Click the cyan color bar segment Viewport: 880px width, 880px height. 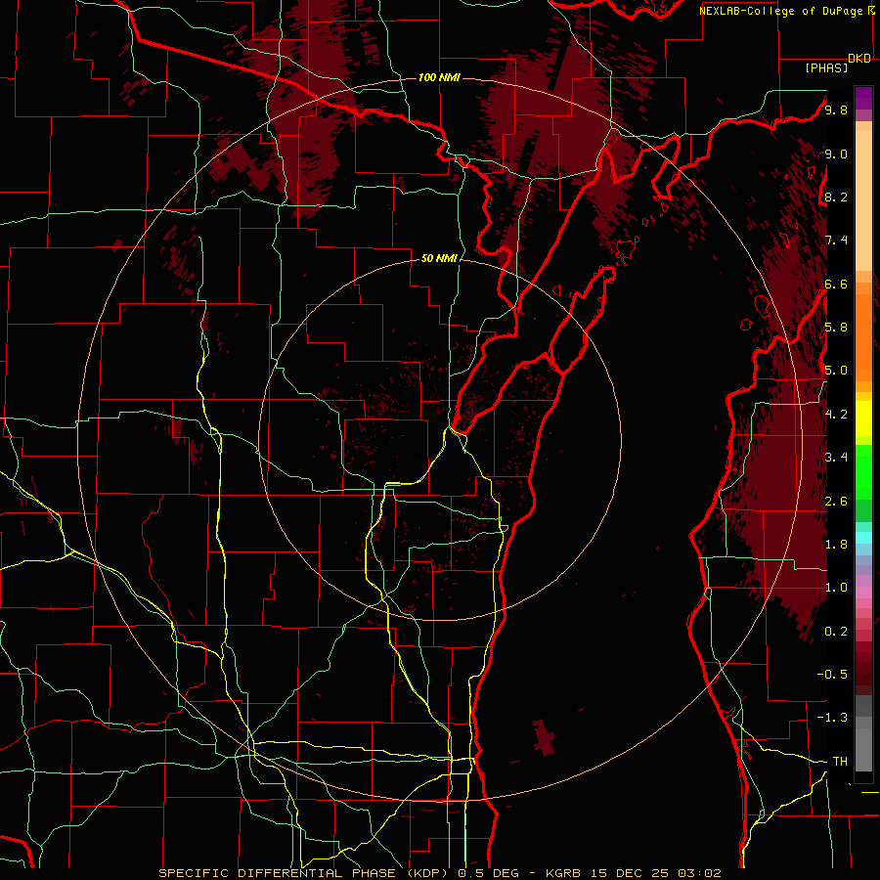[863, 537]
